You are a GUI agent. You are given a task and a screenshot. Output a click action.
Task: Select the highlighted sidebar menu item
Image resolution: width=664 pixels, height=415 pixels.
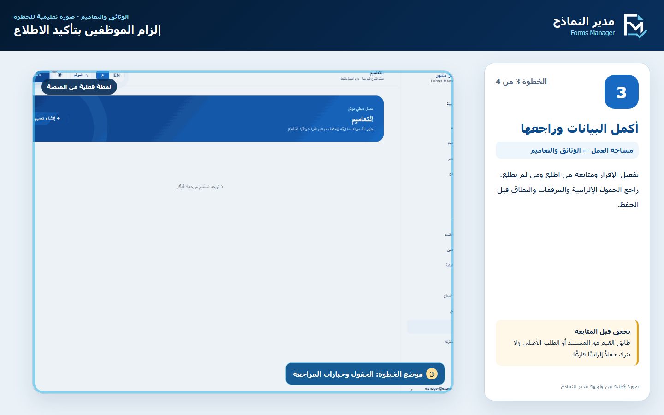pos(429,326)
